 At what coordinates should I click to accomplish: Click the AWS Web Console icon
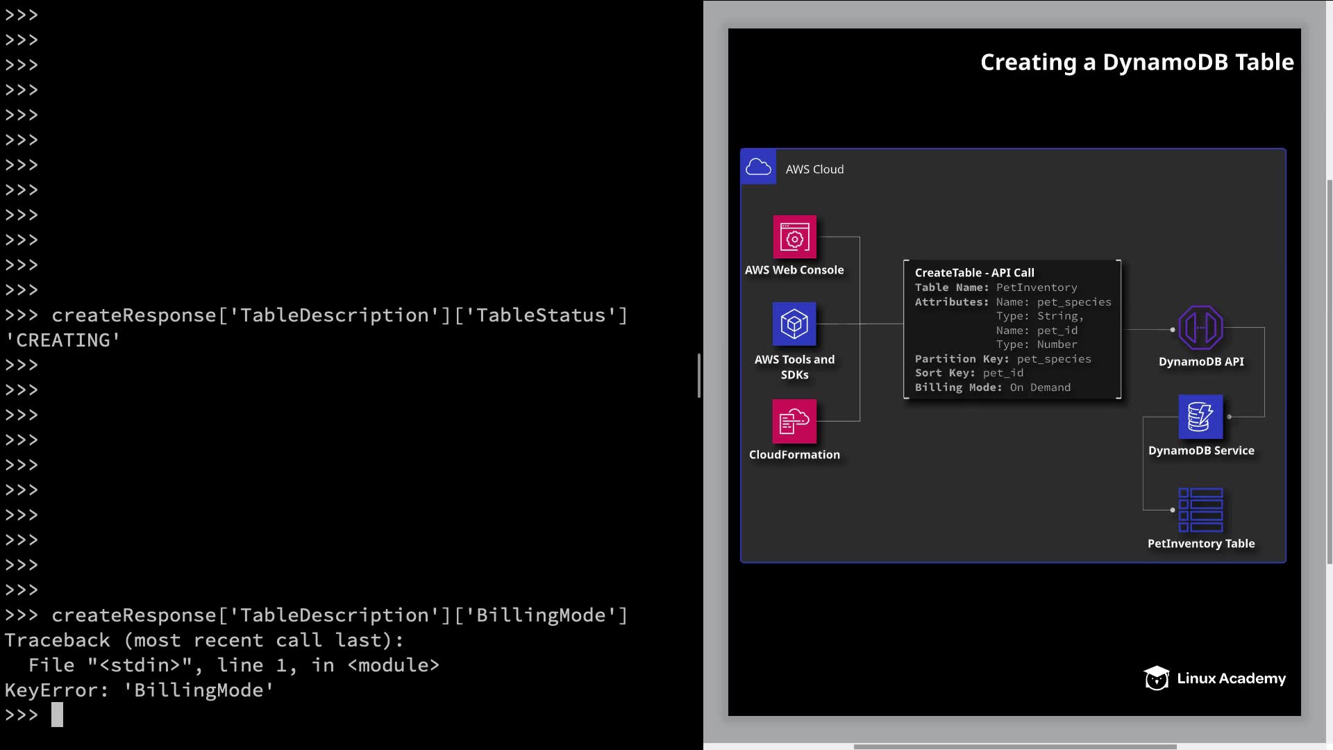(794, 237)
